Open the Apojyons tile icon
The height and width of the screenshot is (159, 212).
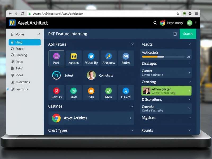pyautogui.click(x=108, y=56)
